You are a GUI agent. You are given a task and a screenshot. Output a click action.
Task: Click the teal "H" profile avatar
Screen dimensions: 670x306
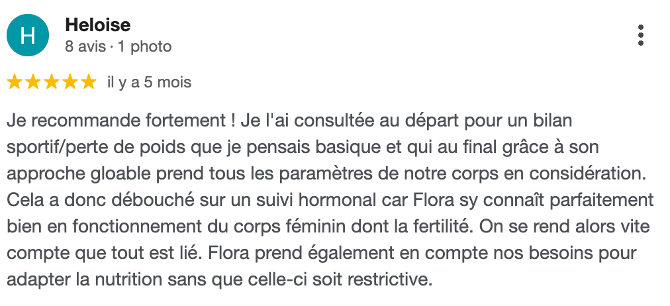click(x=28, y=36)
